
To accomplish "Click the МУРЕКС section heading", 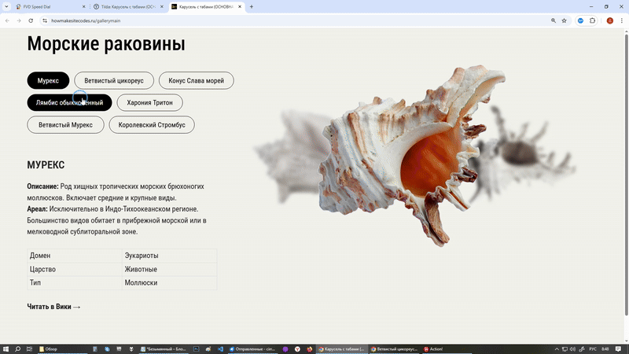I will (46, 165).
